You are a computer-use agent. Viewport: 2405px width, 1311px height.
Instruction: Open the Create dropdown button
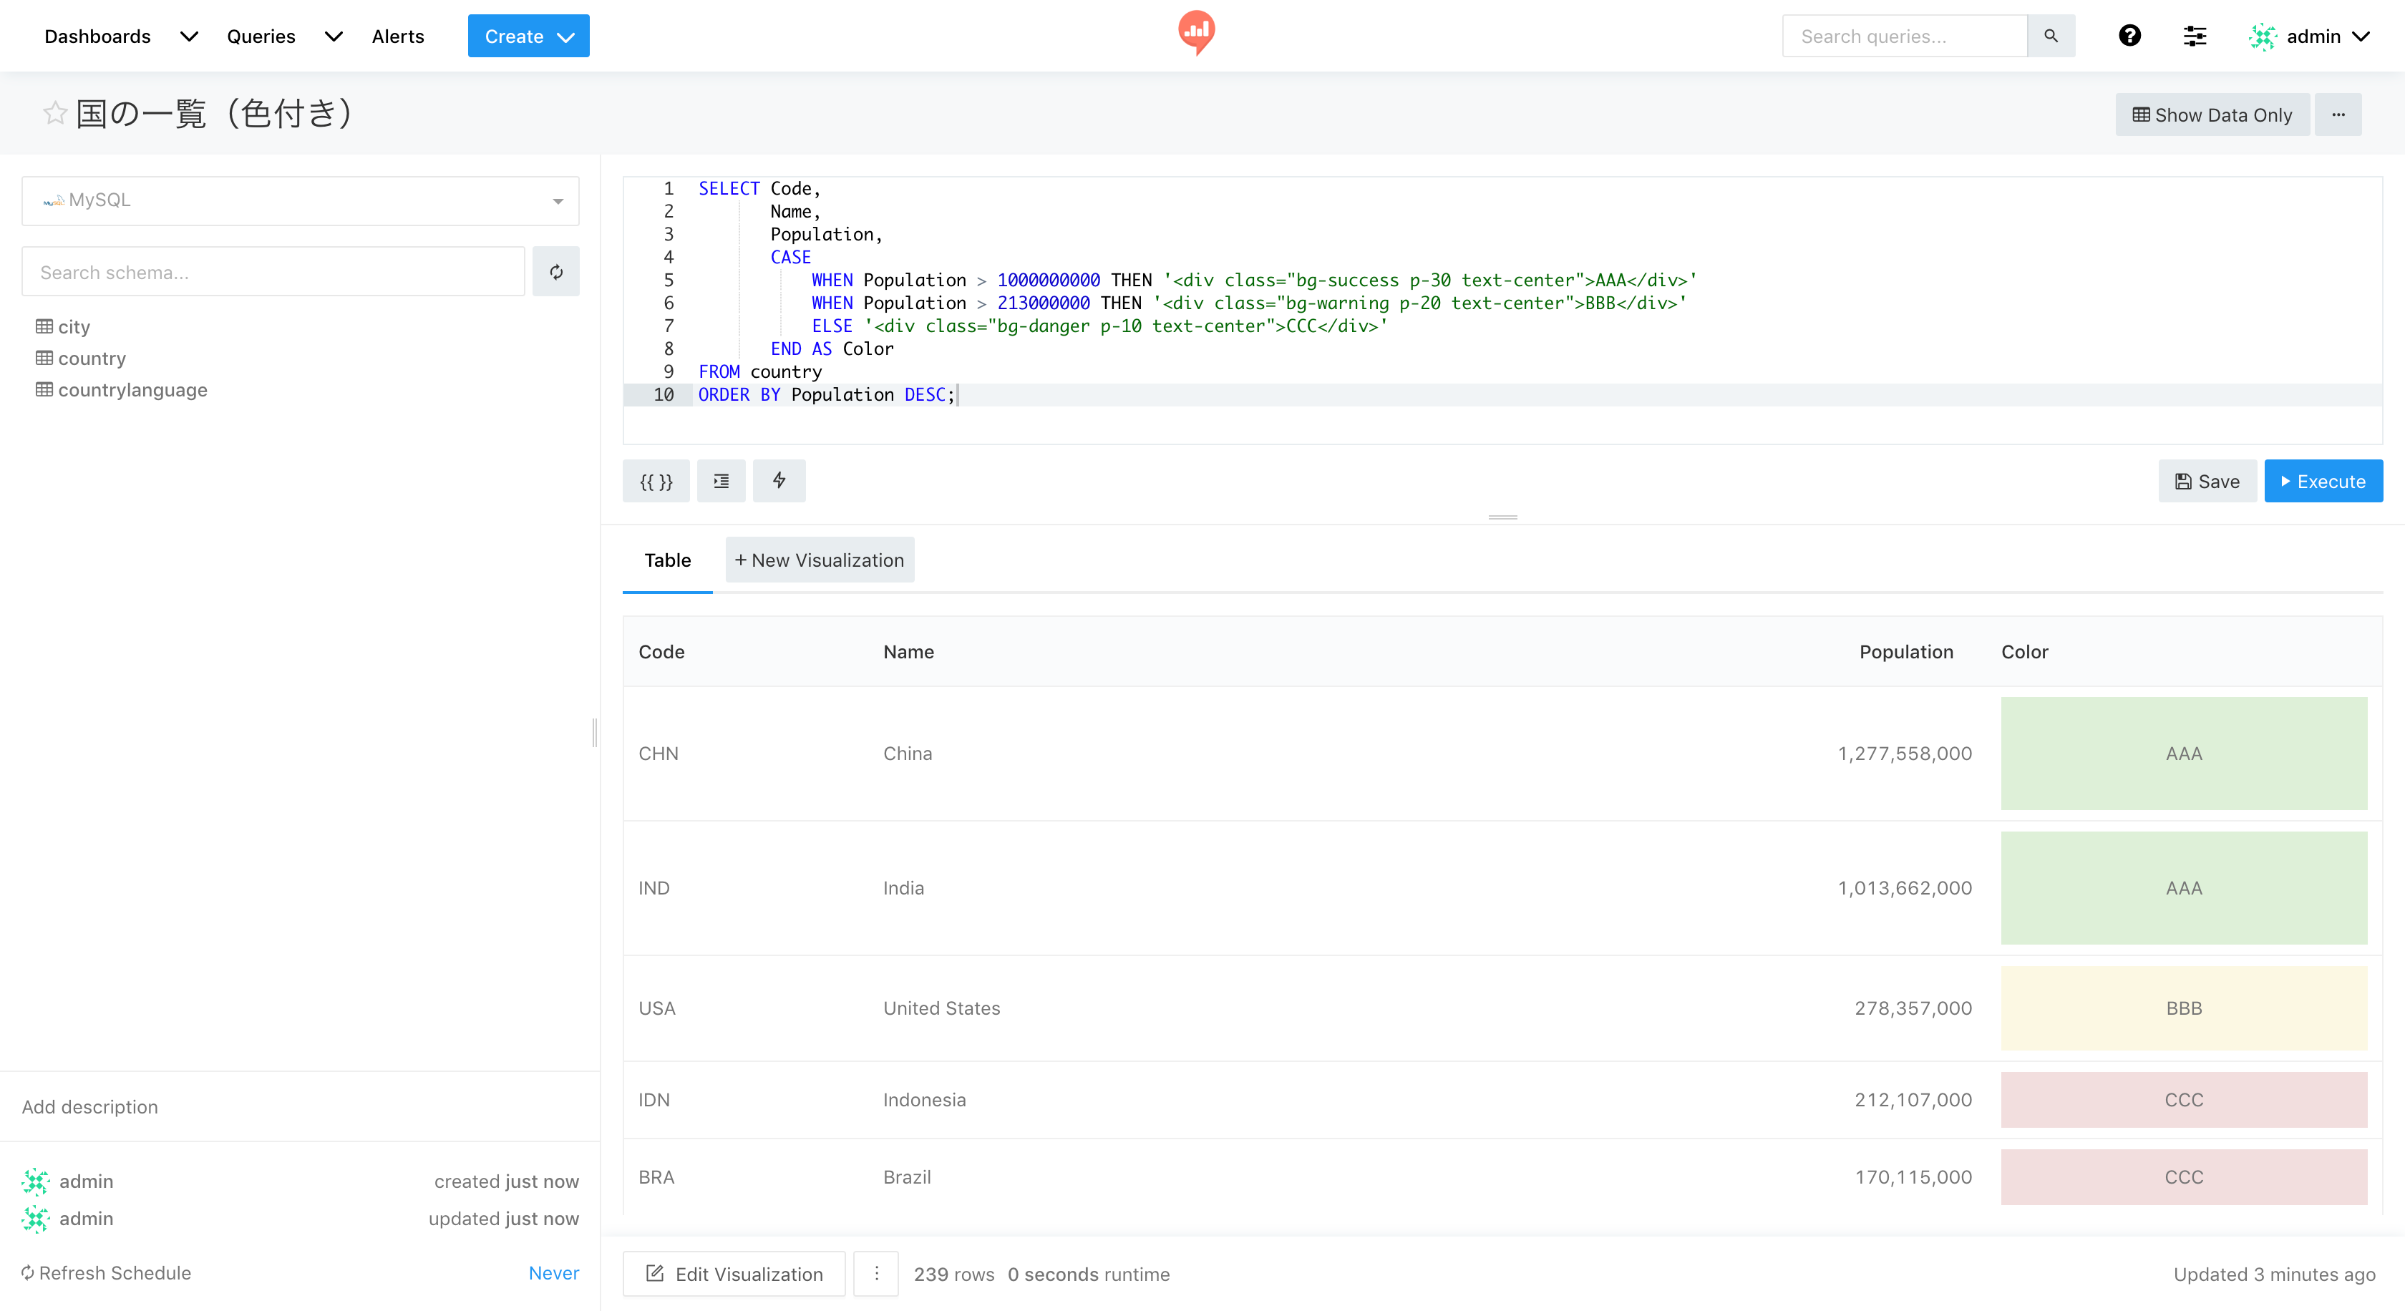click(x=528, y=36)
